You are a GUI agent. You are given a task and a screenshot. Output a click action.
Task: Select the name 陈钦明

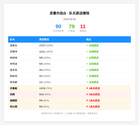[x=14, y=76]
